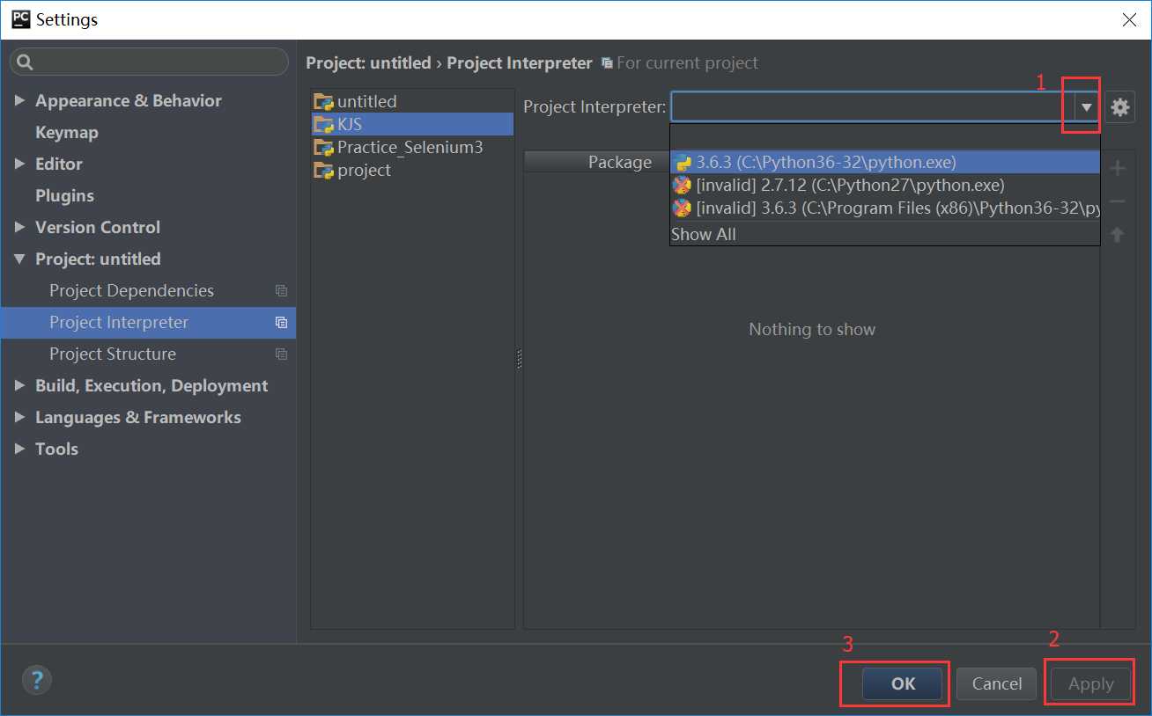Expand the Tools section
1152x716 pixels.
tap(19, 449)
